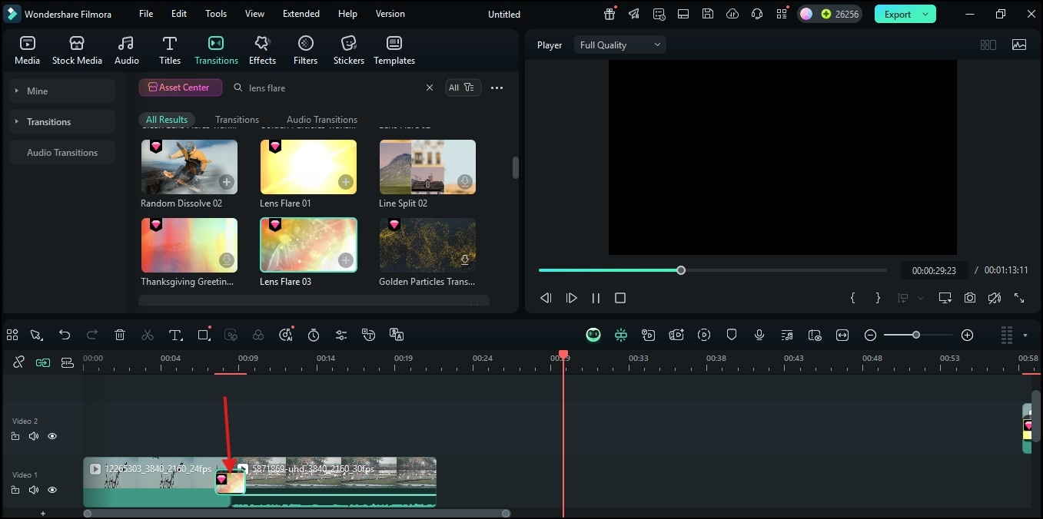
Task: Switch to the Audio Transitions results tab
Action: [321, 119]
